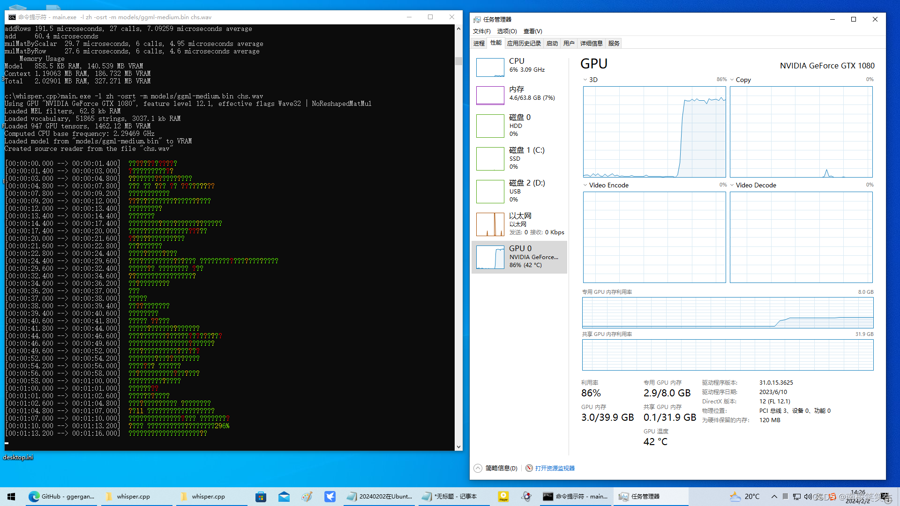Expand the 3D engine dropdown chevron
This screenshot has height=506, width=900.
pos(585,80)
